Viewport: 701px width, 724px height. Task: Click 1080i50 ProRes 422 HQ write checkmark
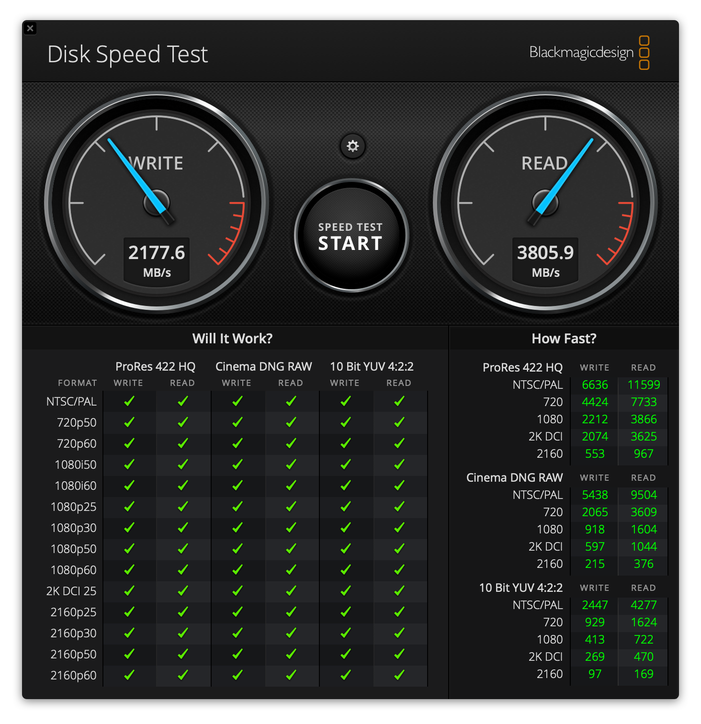pyautogui.click(x=129, y=464)
